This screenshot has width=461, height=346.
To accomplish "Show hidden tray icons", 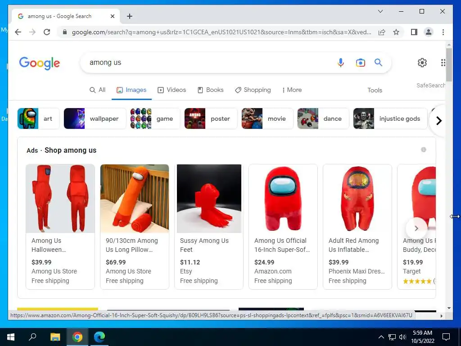I will click(381, 337).
